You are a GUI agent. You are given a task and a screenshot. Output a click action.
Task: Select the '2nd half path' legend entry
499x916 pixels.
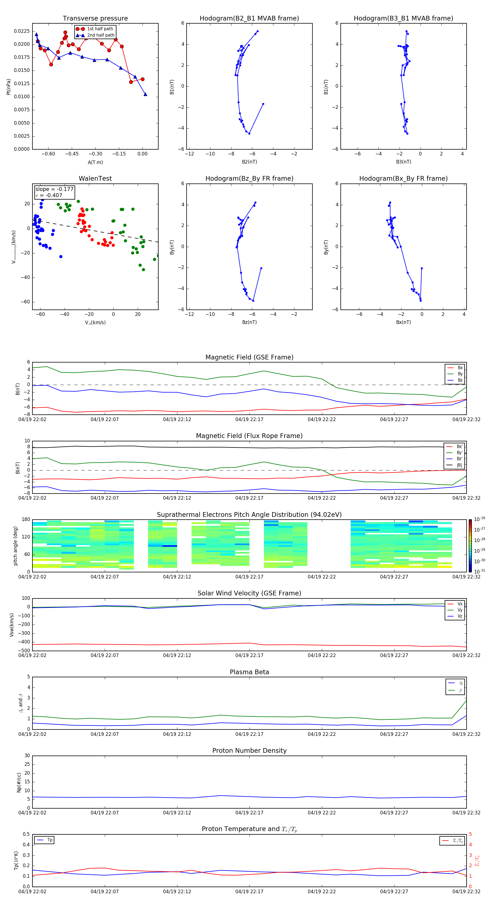point(95,35)
